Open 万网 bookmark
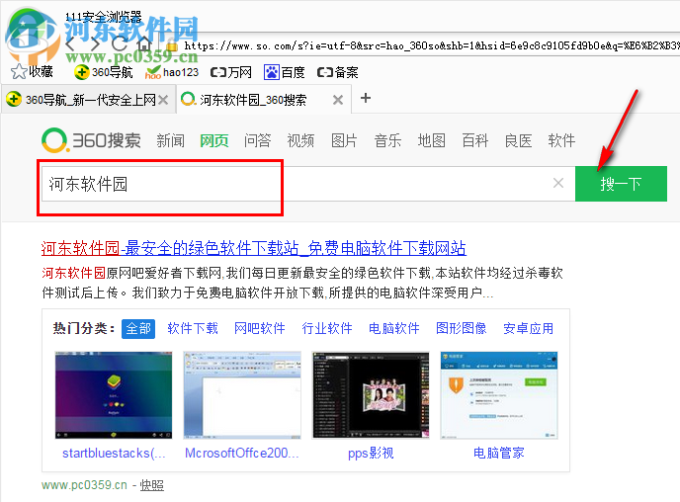This screenshot has height=502, width=680. (x=230, y=72)
